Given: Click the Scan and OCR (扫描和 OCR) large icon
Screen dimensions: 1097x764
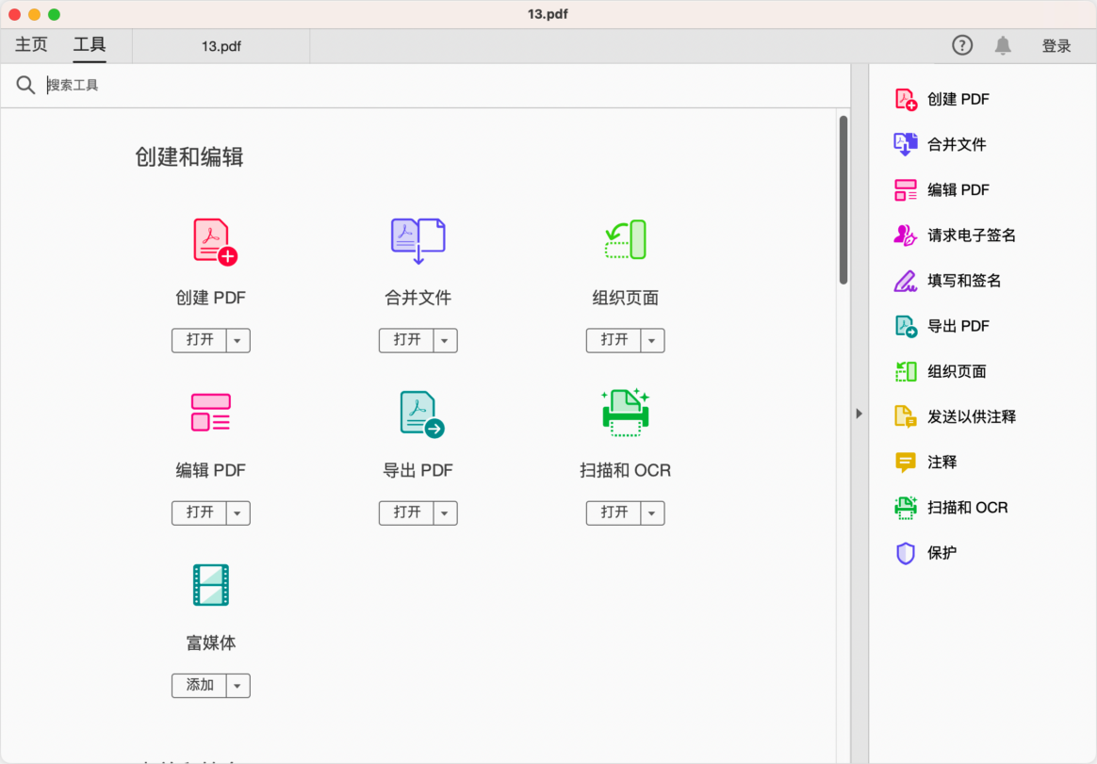Looking at the screenshot, I should (626, 413).
